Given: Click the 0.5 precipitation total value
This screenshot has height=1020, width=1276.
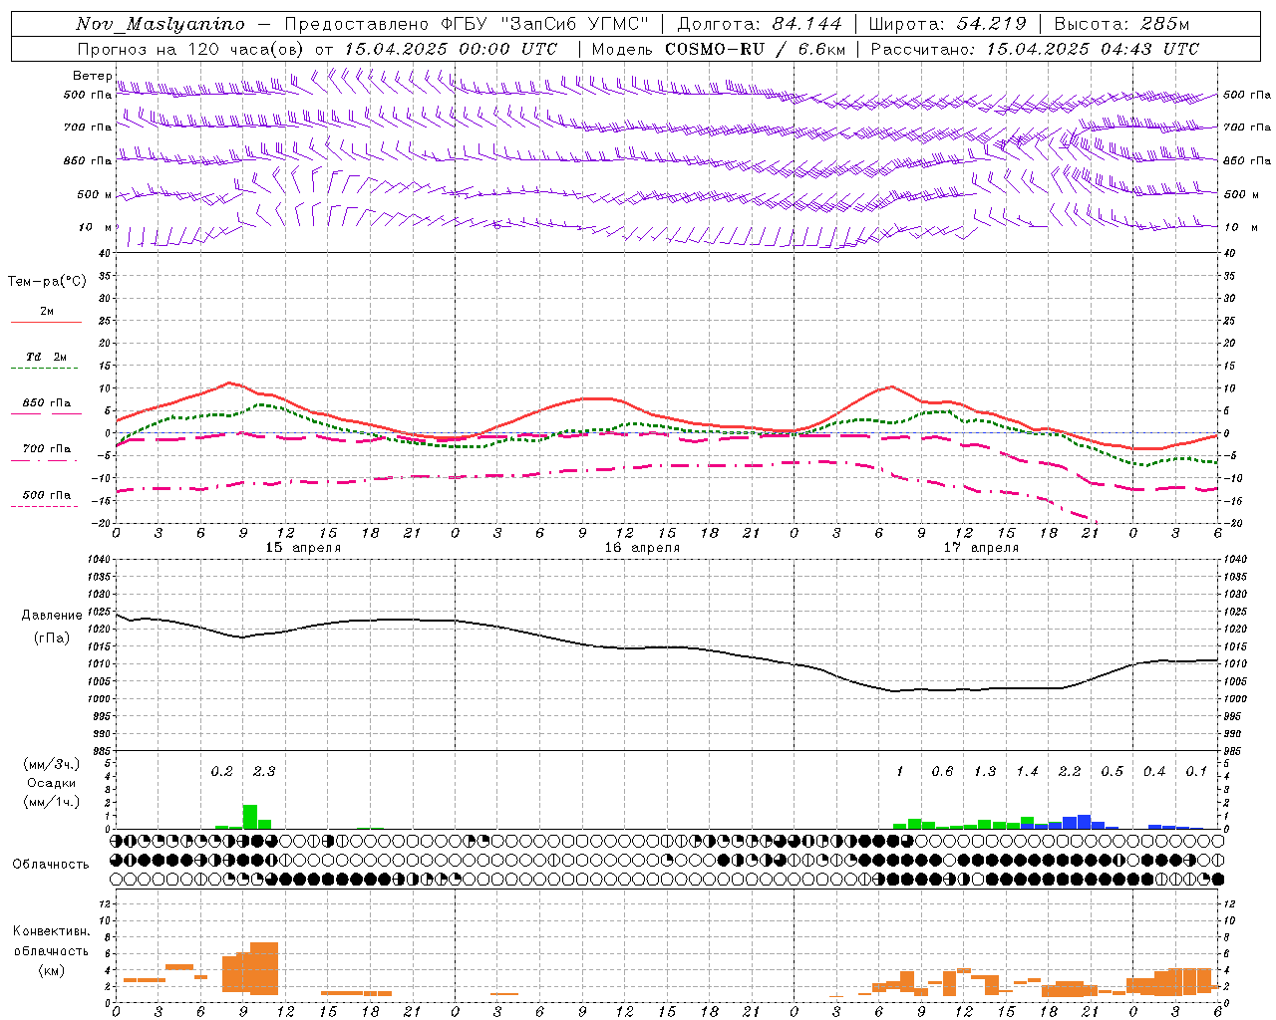Looking at the screenshot, I should tap(1112, 772).
